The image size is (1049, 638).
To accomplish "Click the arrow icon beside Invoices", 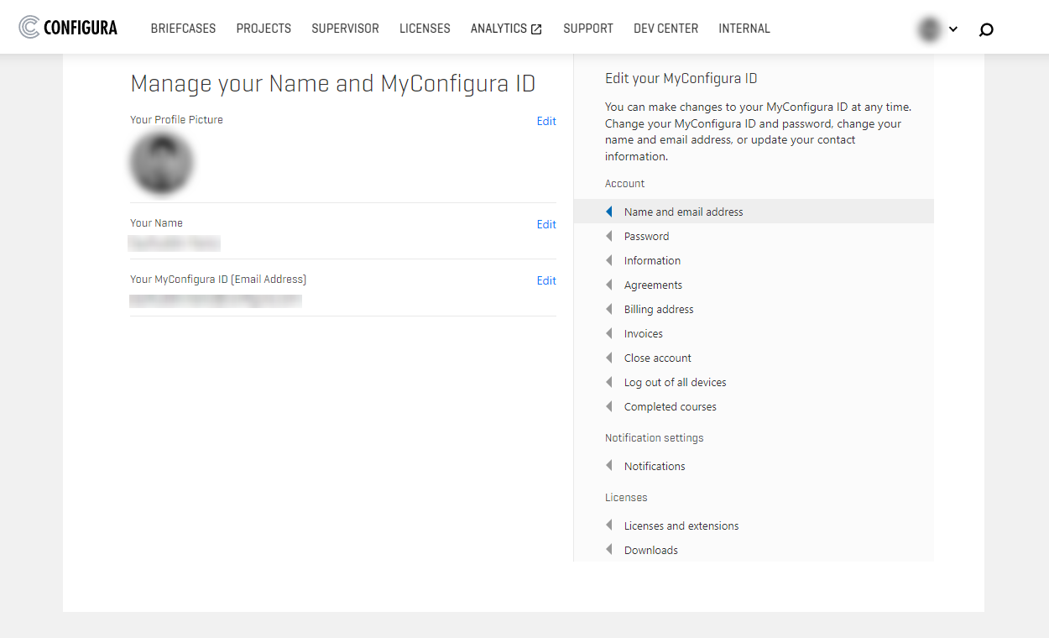I will click(x=608, y=333).
